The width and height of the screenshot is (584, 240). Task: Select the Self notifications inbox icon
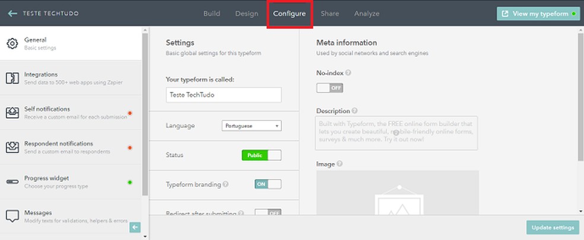coord(12,113)
